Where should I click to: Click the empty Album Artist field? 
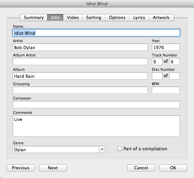click(x=80, y=61)
